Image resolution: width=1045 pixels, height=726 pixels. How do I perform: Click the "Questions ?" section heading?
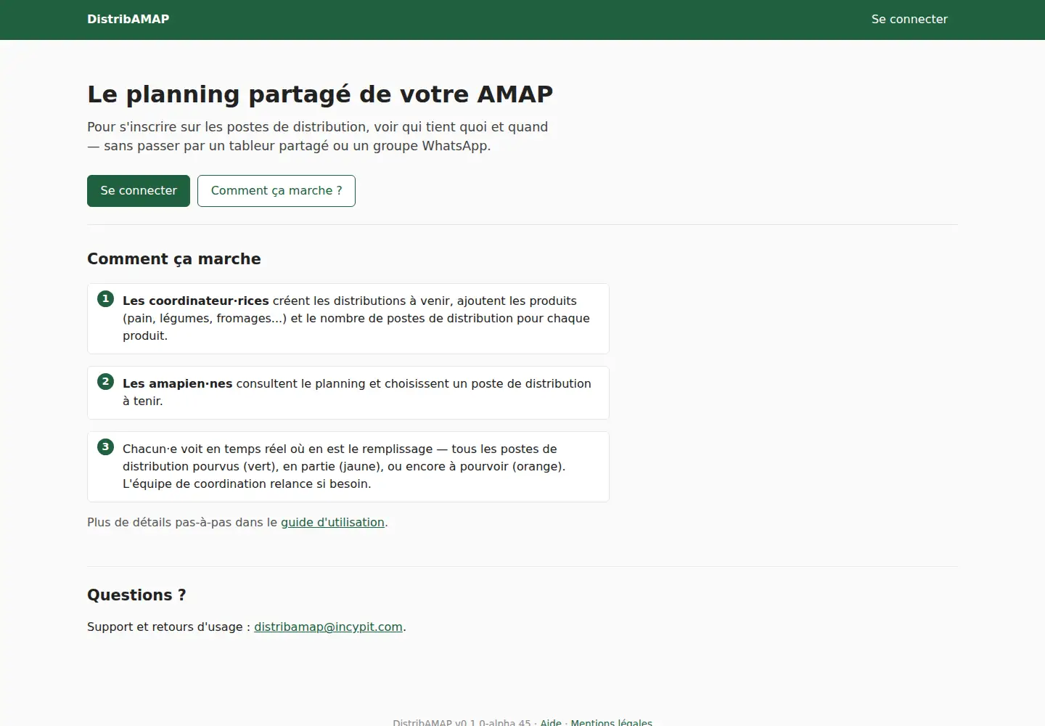(x=136, y=595)
